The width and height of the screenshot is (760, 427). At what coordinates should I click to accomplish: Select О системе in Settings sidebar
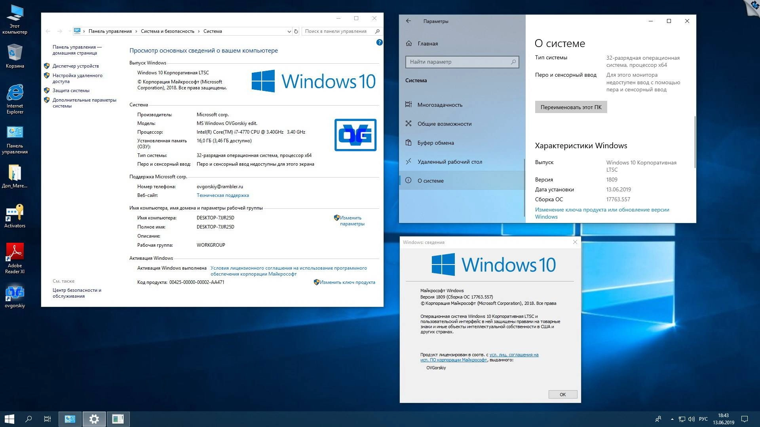tap(462, 181)
